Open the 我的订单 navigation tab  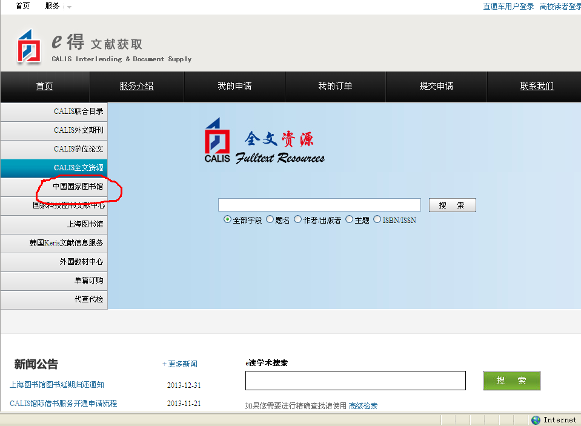point(336,87)
